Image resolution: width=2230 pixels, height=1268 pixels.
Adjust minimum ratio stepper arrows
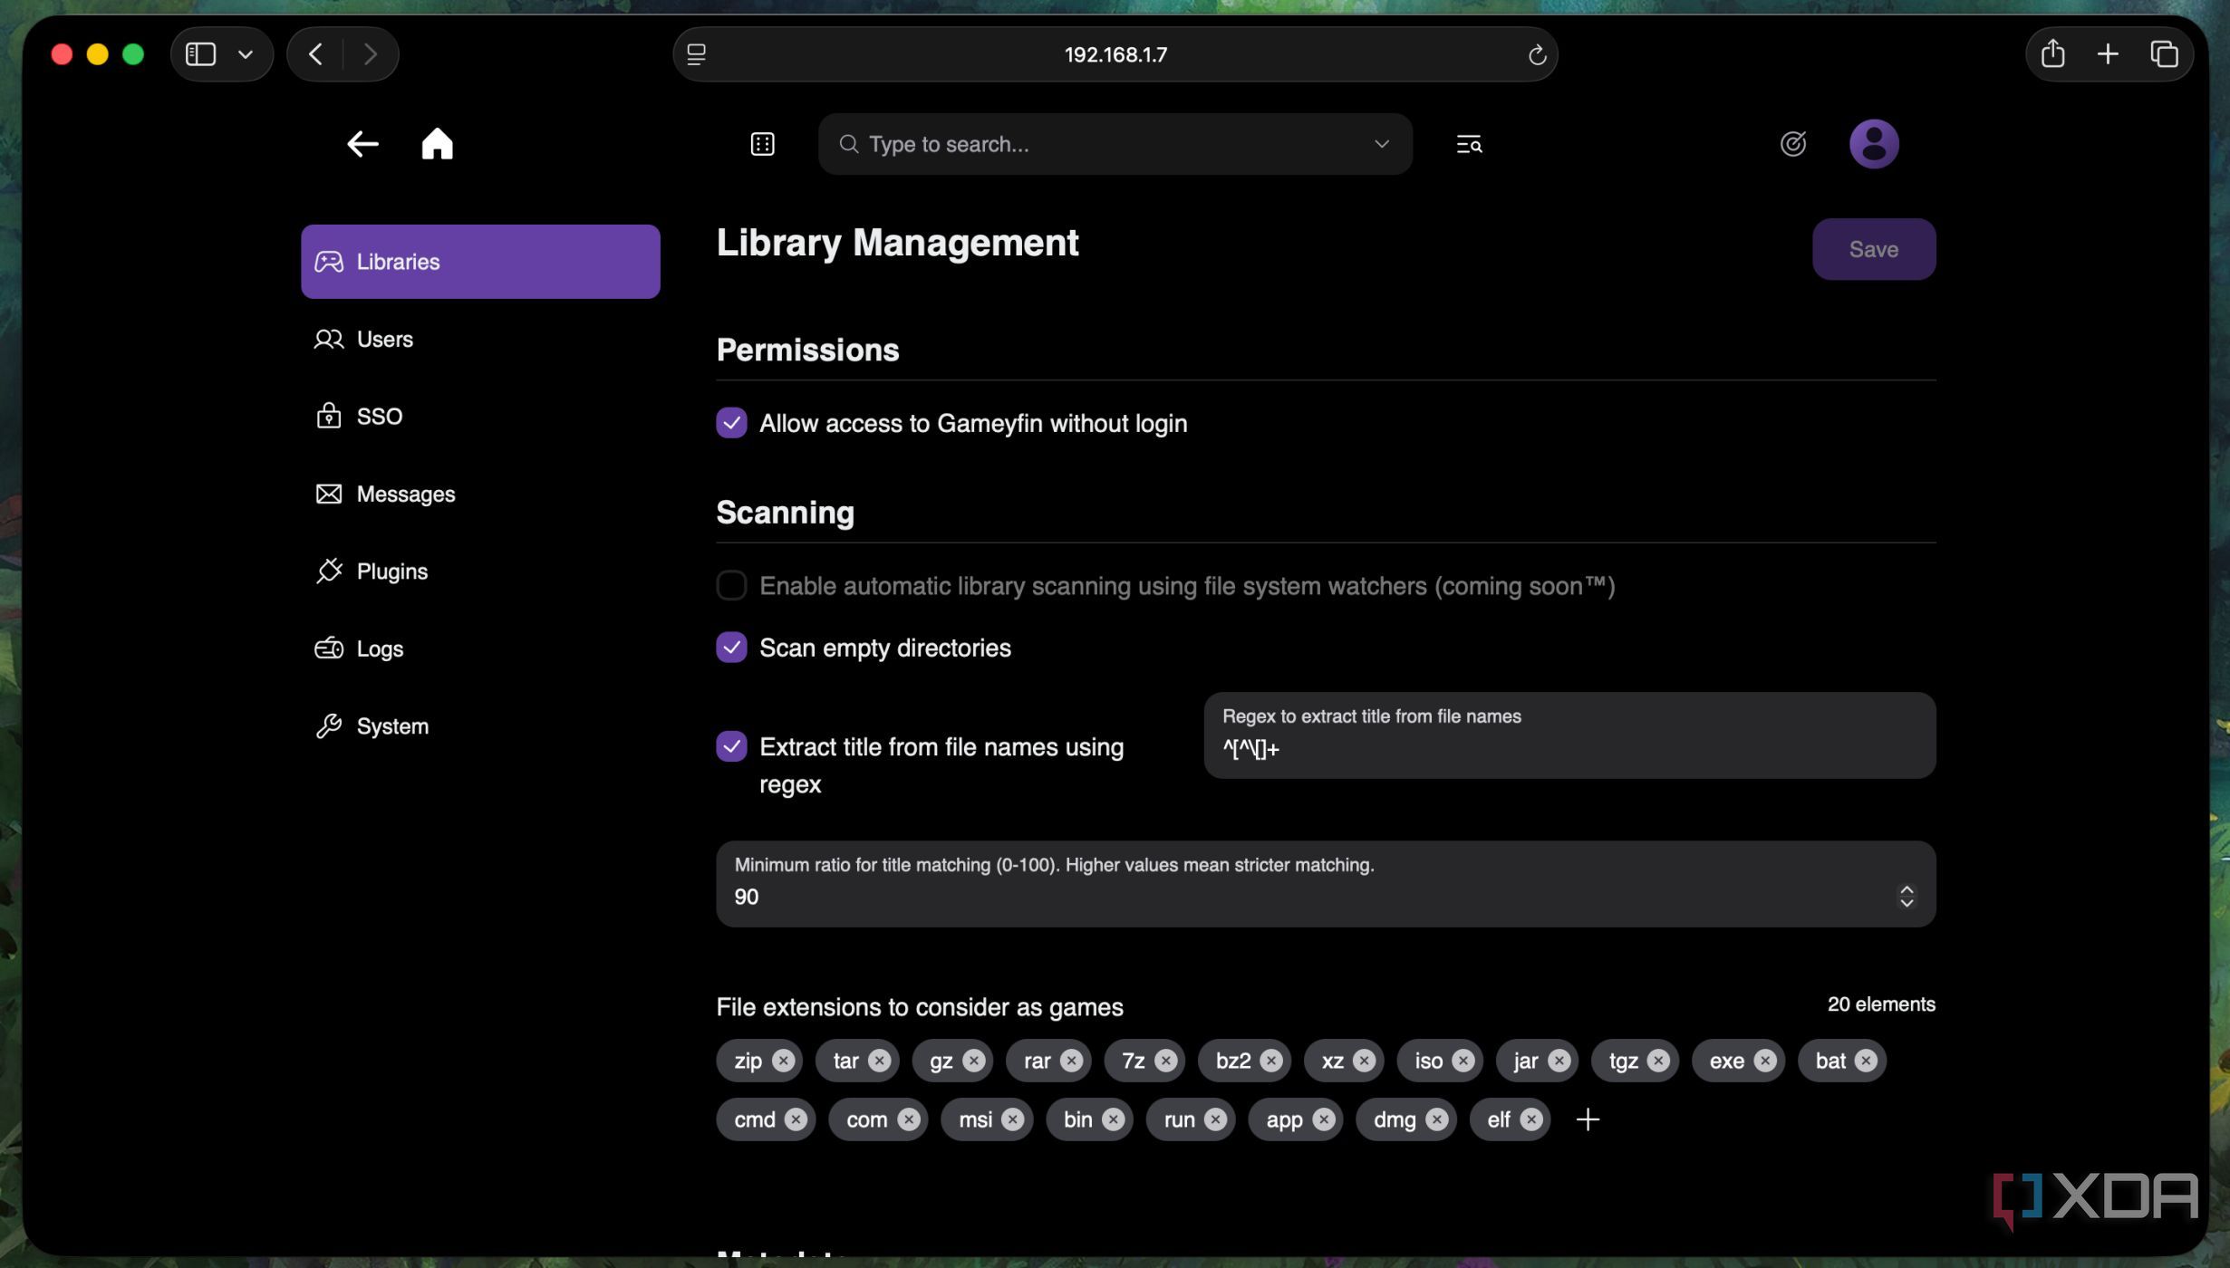pos(1907,897)
